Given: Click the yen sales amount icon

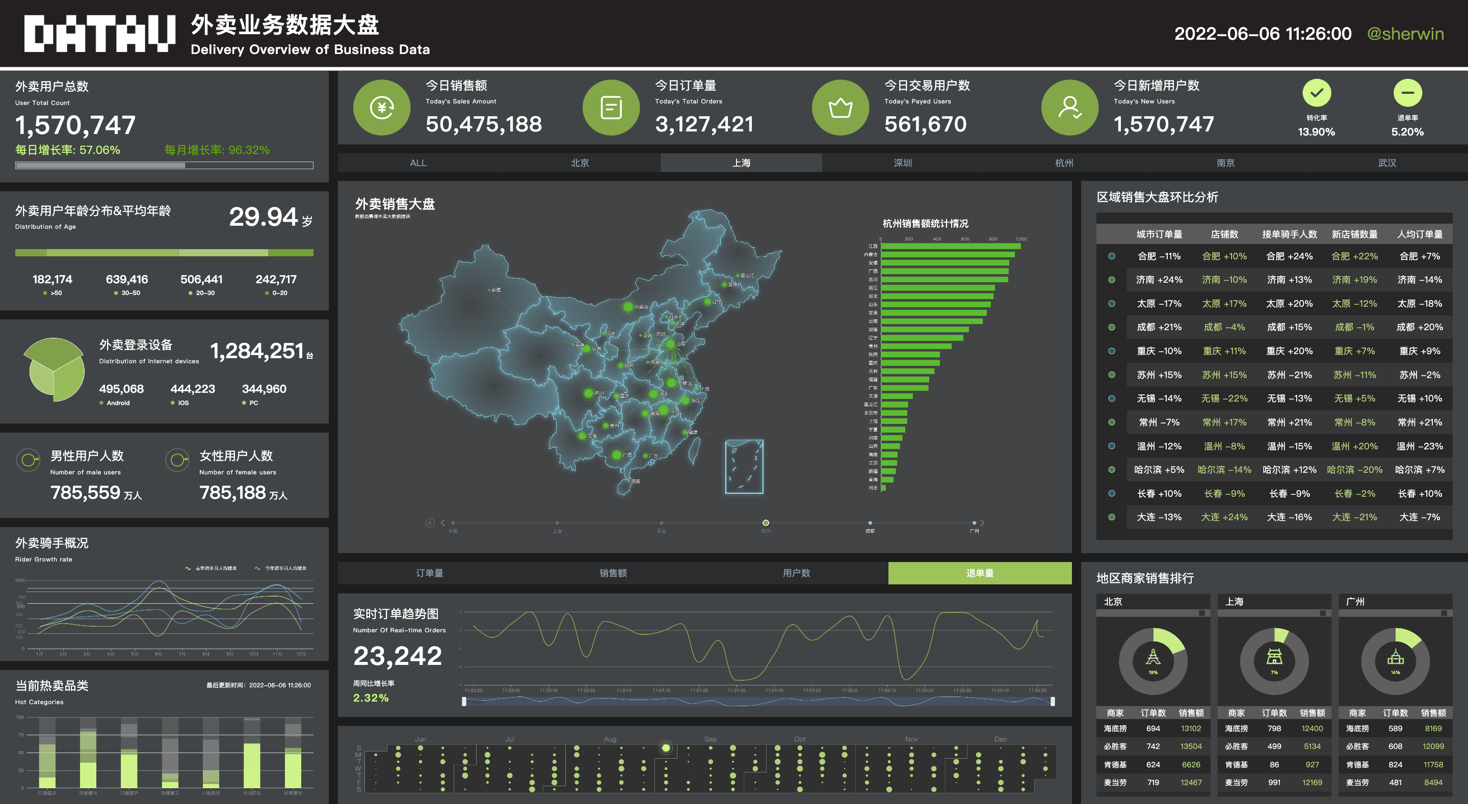Looking at the screenshot, I should coord(381,108).
